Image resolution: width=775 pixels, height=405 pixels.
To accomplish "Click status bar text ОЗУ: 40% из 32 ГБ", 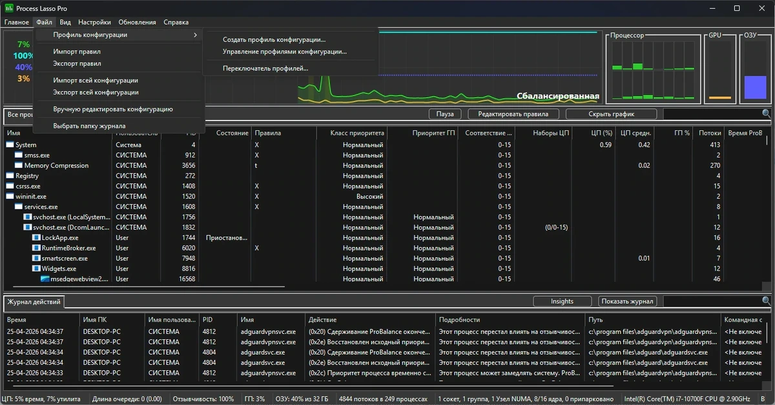I will coord(302,399).
